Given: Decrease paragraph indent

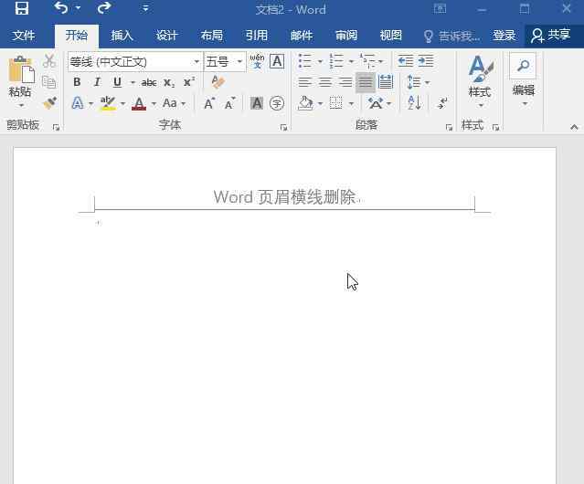Looking at the screenshot, I should [406, 60].
